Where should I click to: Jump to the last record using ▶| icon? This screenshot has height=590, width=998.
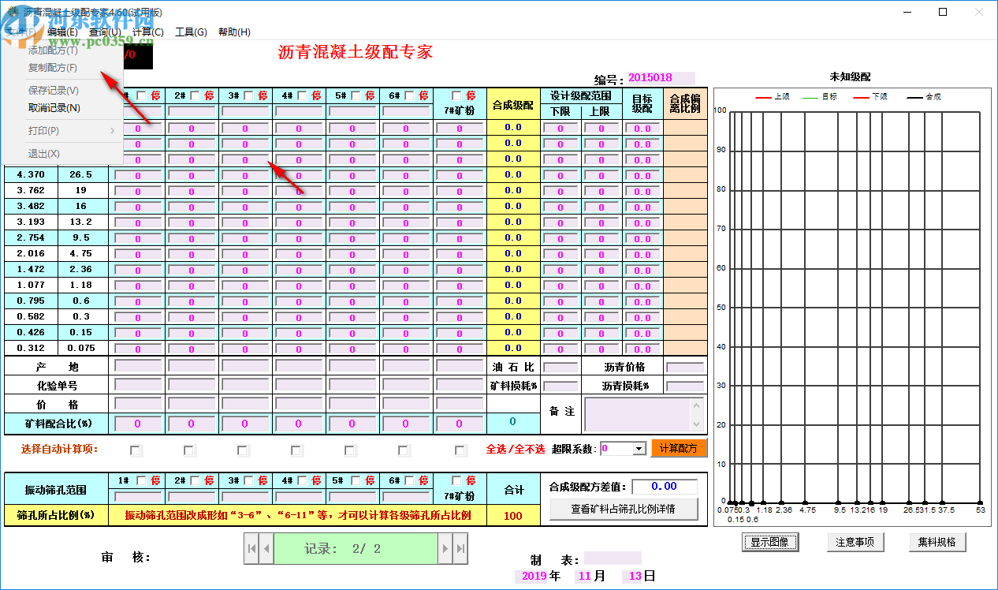458,548
